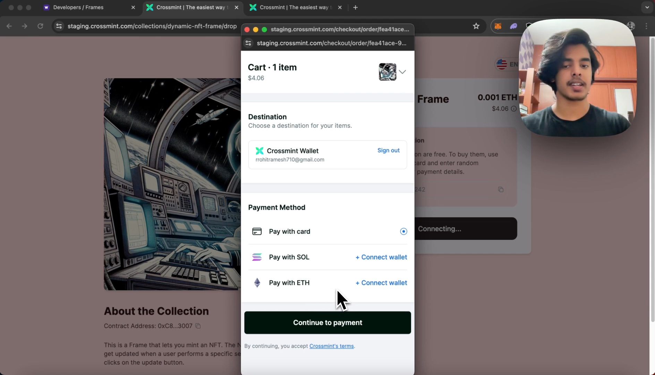Open the EN language selector
Image resolution: width=655 pixels, height=375 pixels.
(507, 64)
